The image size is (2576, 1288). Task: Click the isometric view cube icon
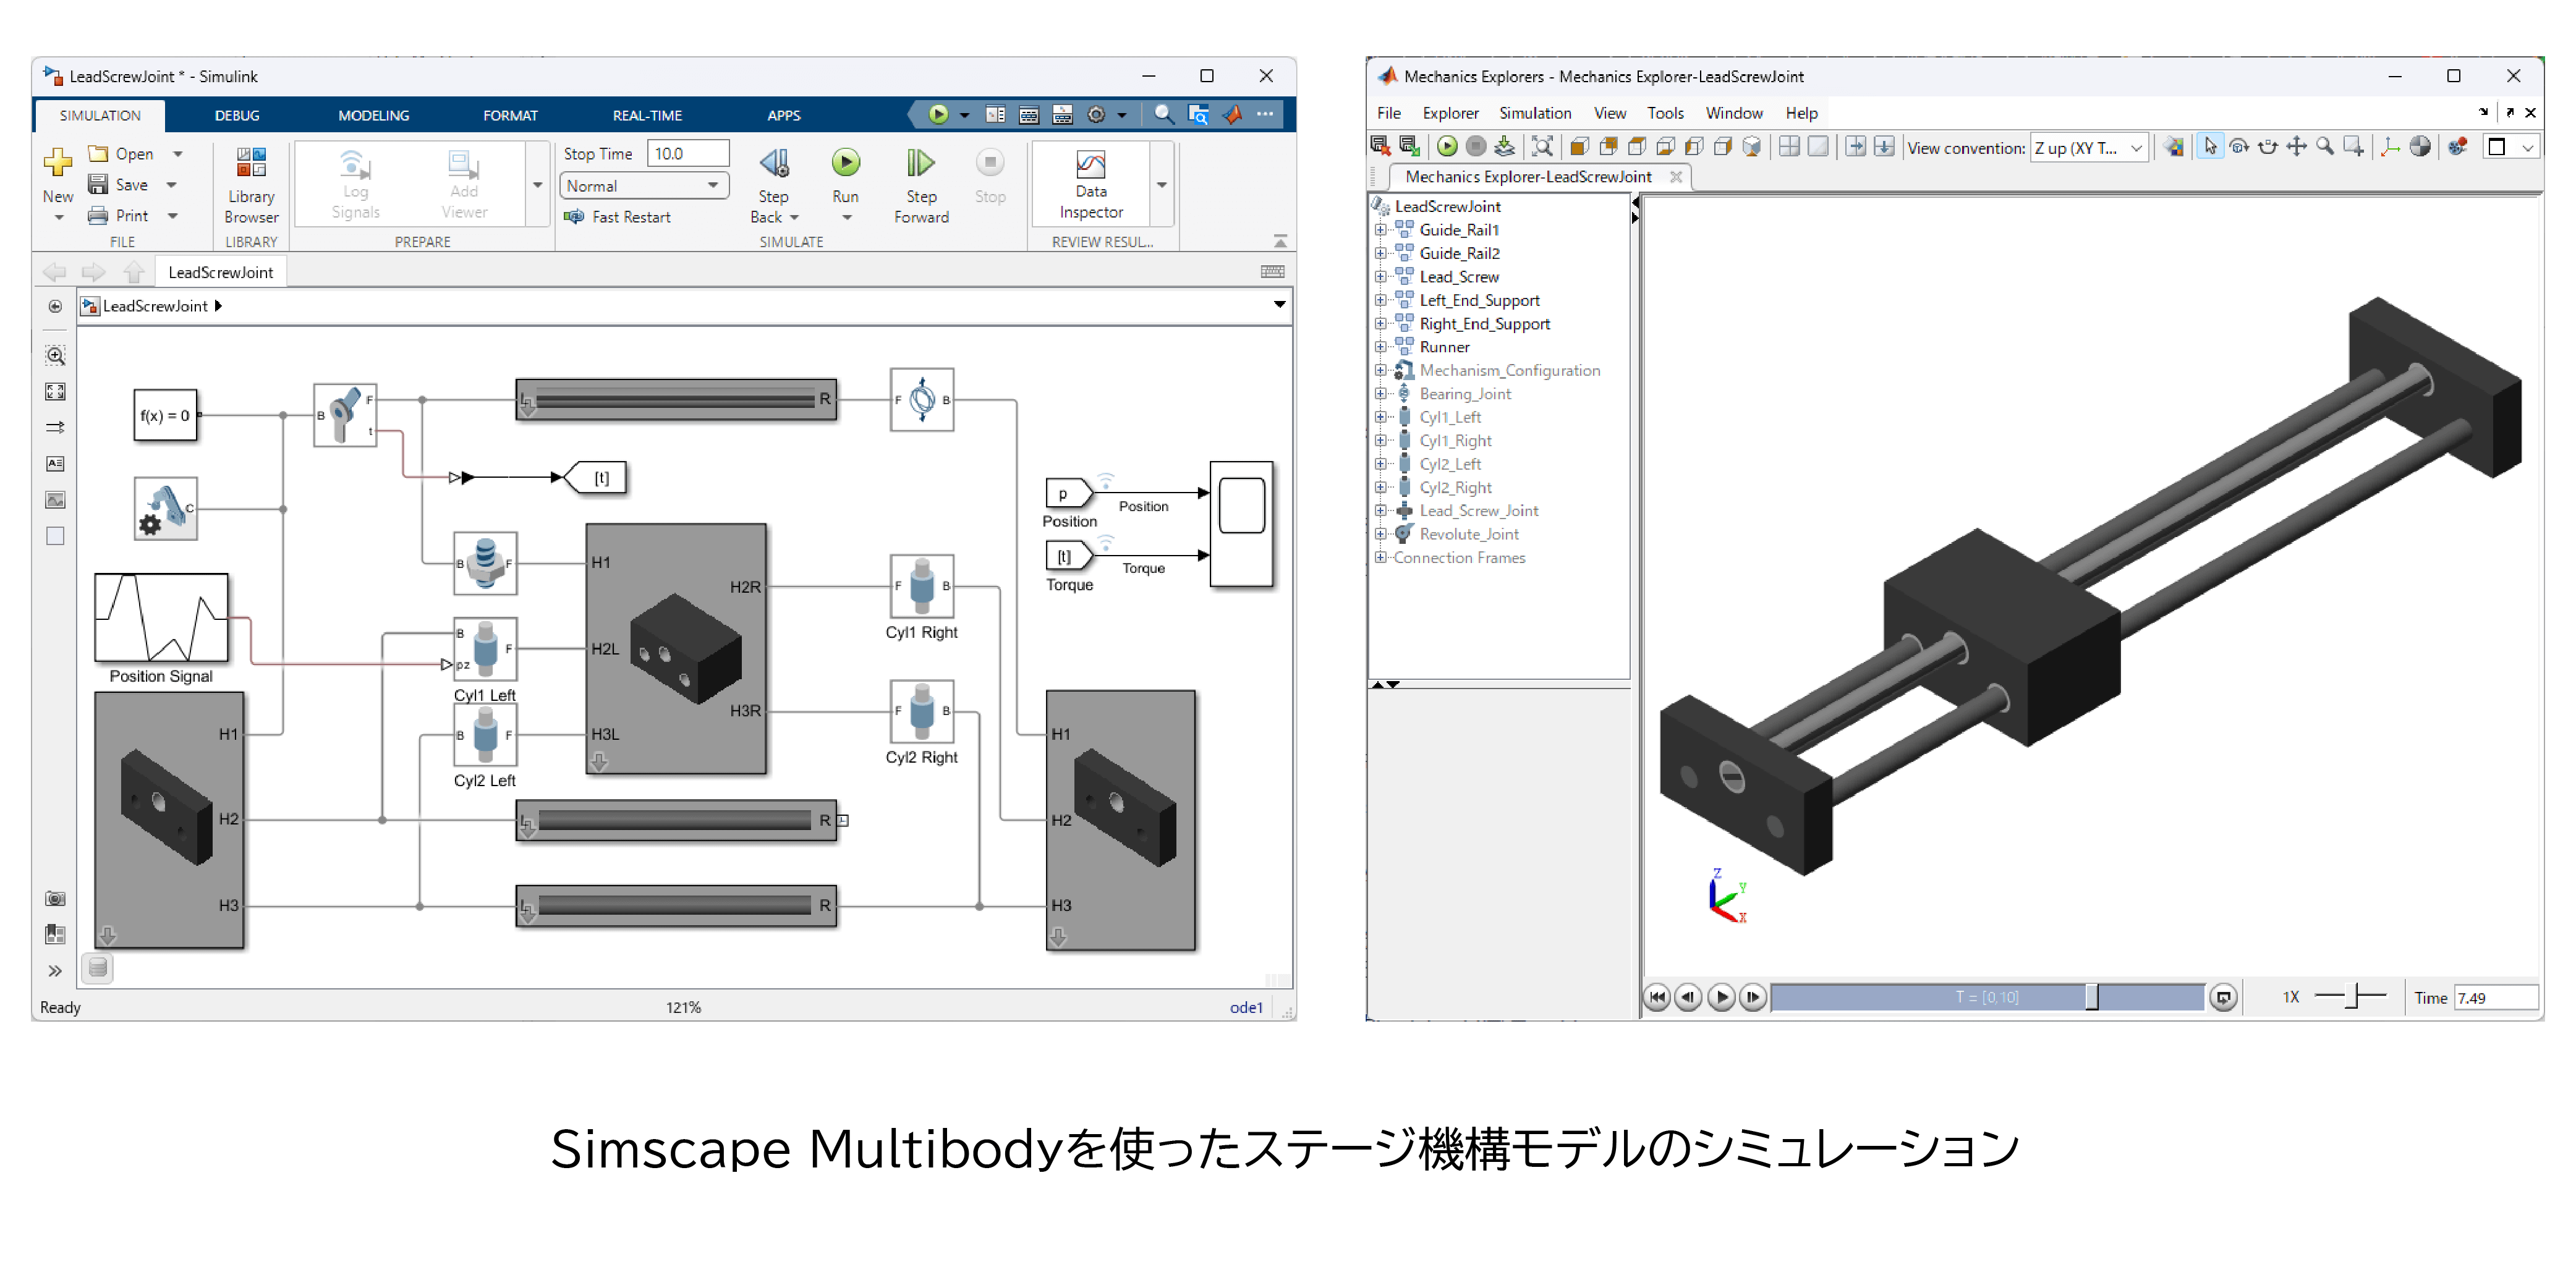[1751, 147]
